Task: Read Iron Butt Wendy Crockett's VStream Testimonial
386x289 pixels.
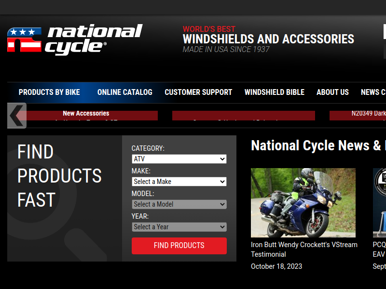Action: (304, 250)
